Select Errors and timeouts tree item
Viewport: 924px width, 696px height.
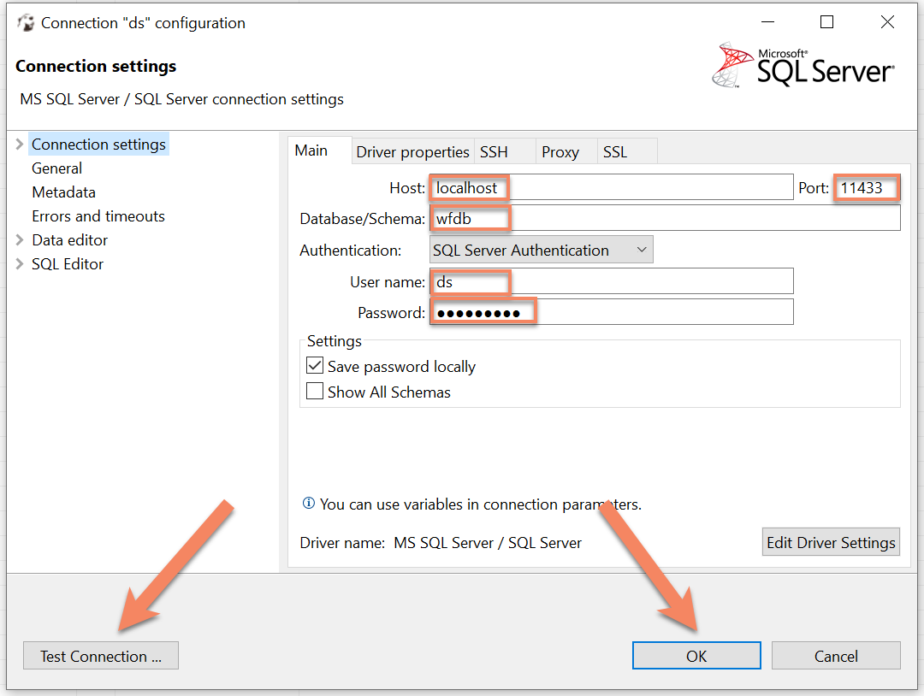[x=98, y=216]
